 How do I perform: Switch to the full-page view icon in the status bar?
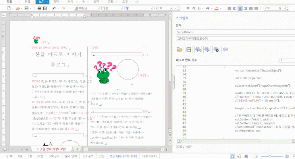246,156
